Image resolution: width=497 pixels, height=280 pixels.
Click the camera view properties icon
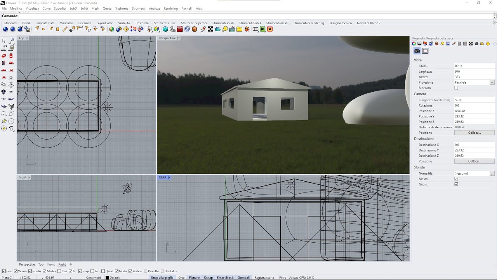(417, 51)
